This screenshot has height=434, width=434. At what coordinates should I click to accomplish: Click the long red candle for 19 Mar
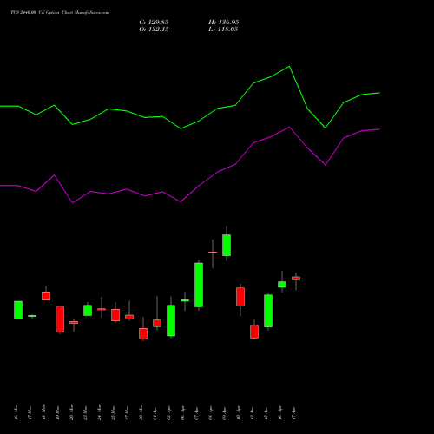60,319
